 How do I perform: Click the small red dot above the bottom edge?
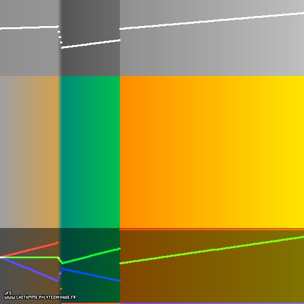[61, 289]
